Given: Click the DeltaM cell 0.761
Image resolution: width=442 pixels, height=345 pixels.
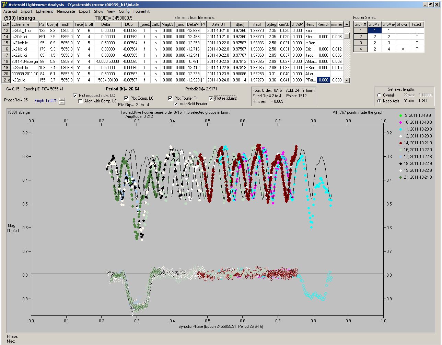Looking at the screenshot, I should tap(193, 62).
